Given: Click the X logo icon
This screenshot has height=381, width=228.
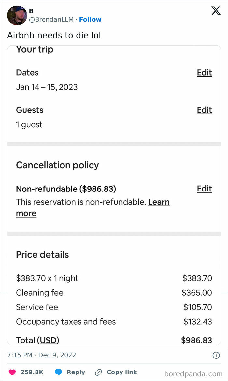Looking at the screenshot, I should (x=216, y=11).
